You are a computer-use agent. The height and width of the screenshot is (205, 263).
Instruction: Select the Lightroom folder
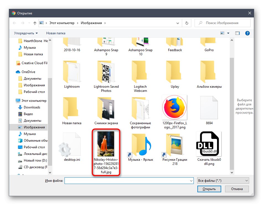[72, 75]
